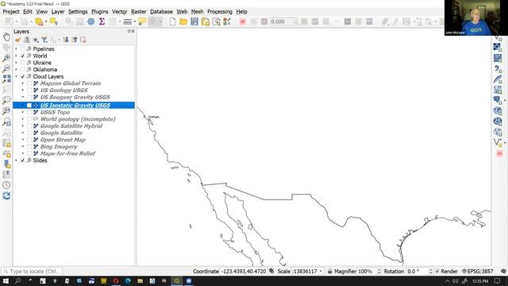This screenshot has height=286, width=508.
Task: Open the Raster menu
Action: point(139,12)
